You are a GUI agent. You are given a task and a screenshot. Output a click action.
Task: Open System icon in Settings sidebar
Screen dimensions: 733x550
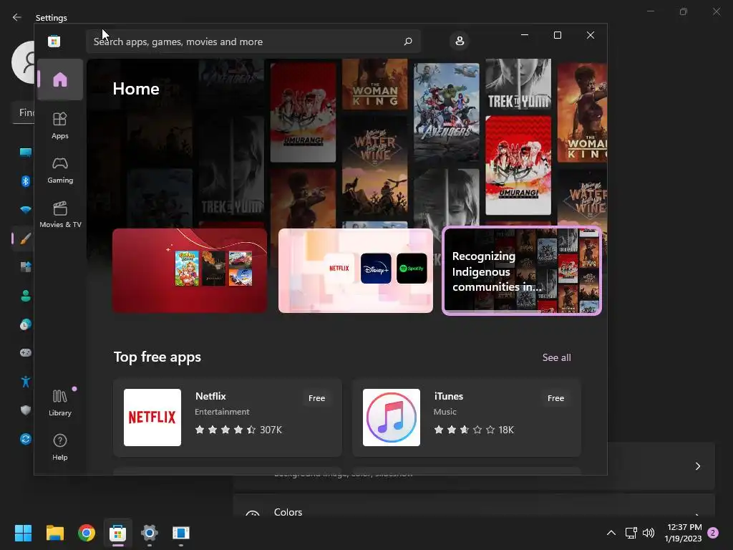pos(26,153)
